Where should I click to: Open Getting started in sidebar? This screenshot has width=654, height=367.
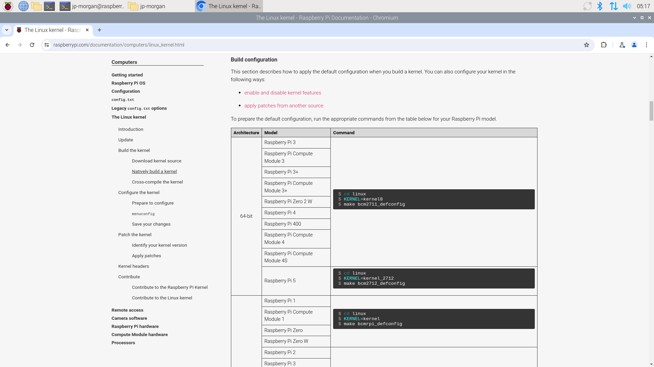pos(127,75)
